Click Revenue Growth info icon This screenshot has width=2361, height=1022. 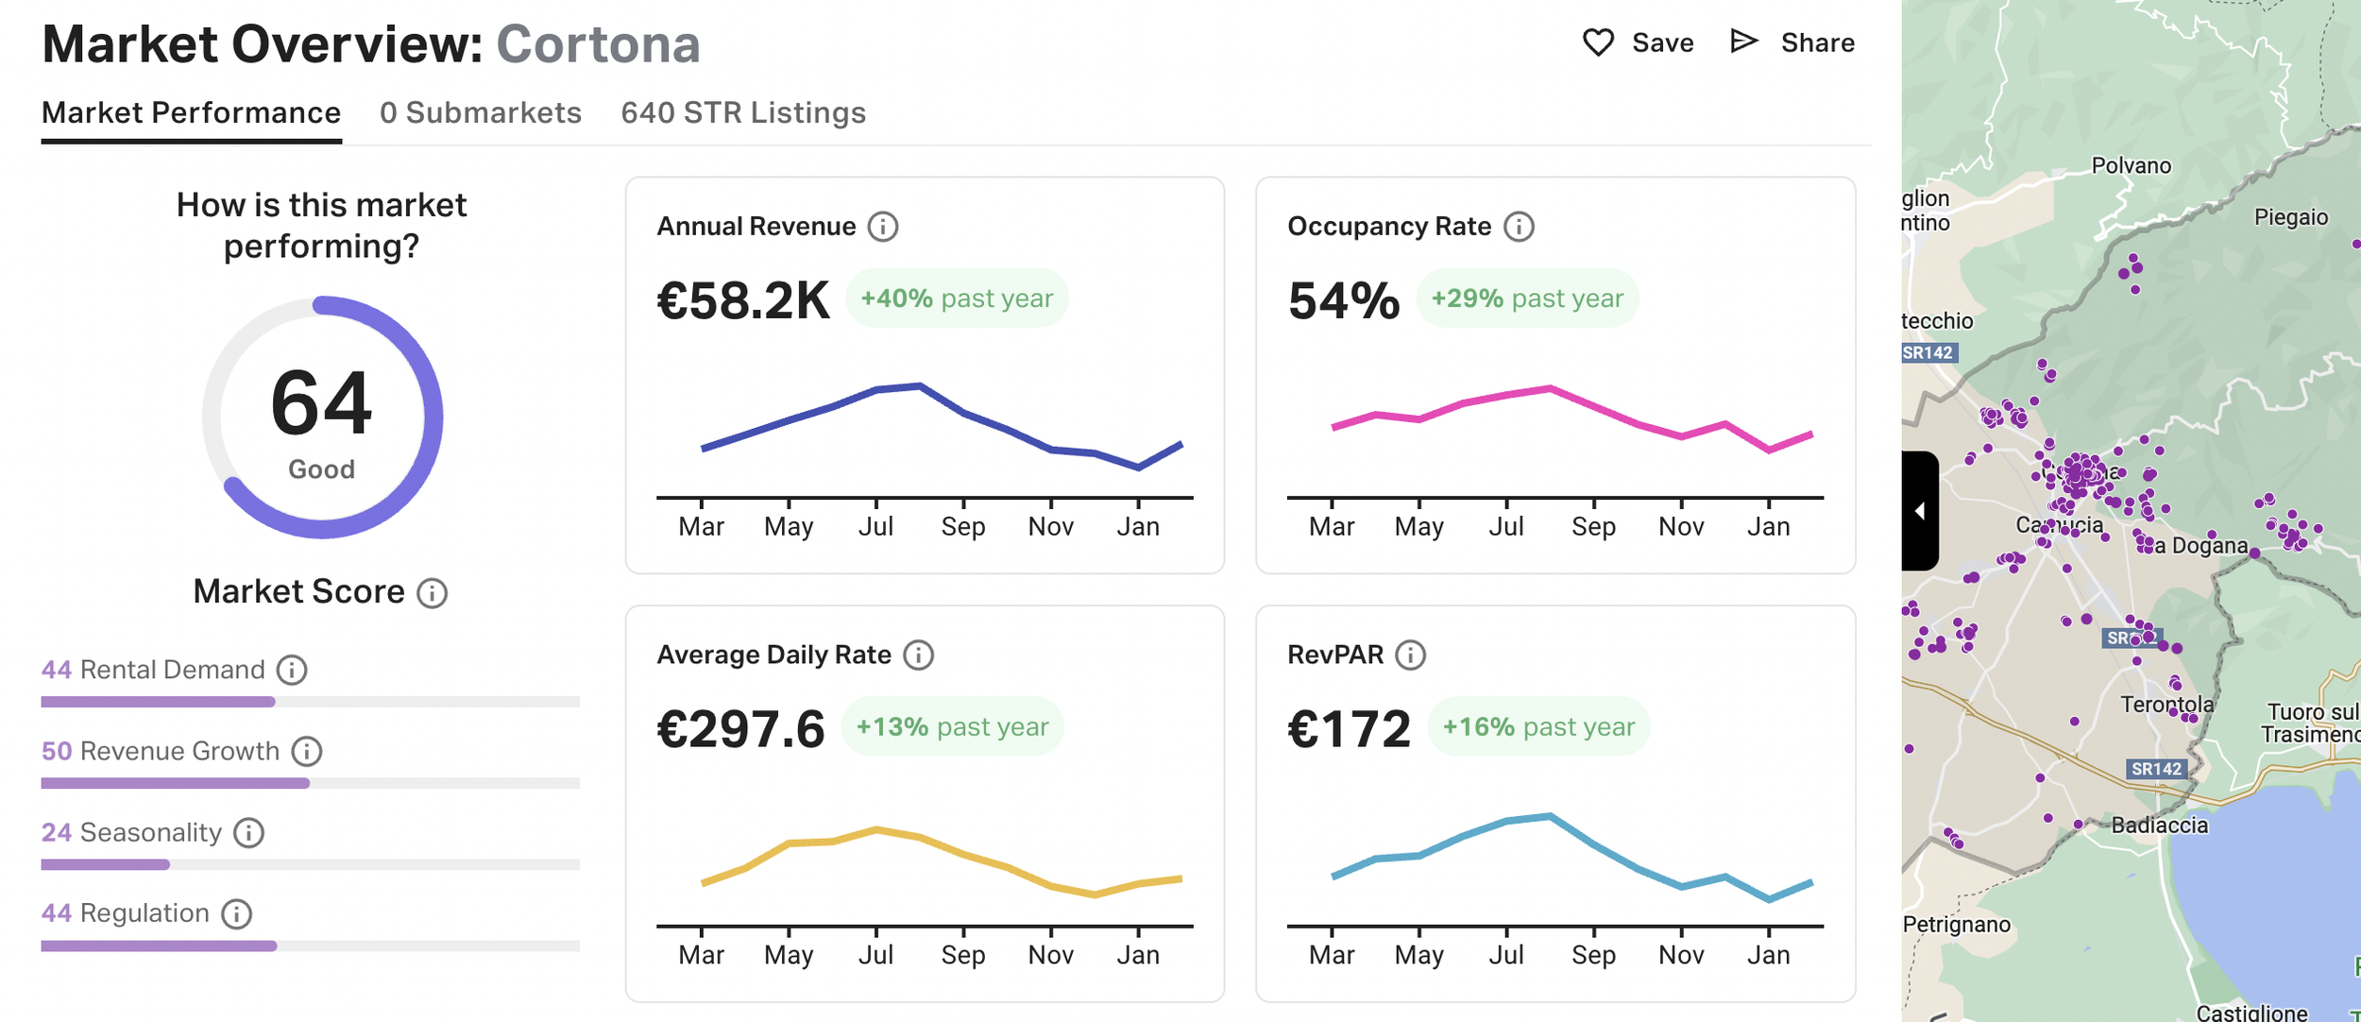coord(307,751)
